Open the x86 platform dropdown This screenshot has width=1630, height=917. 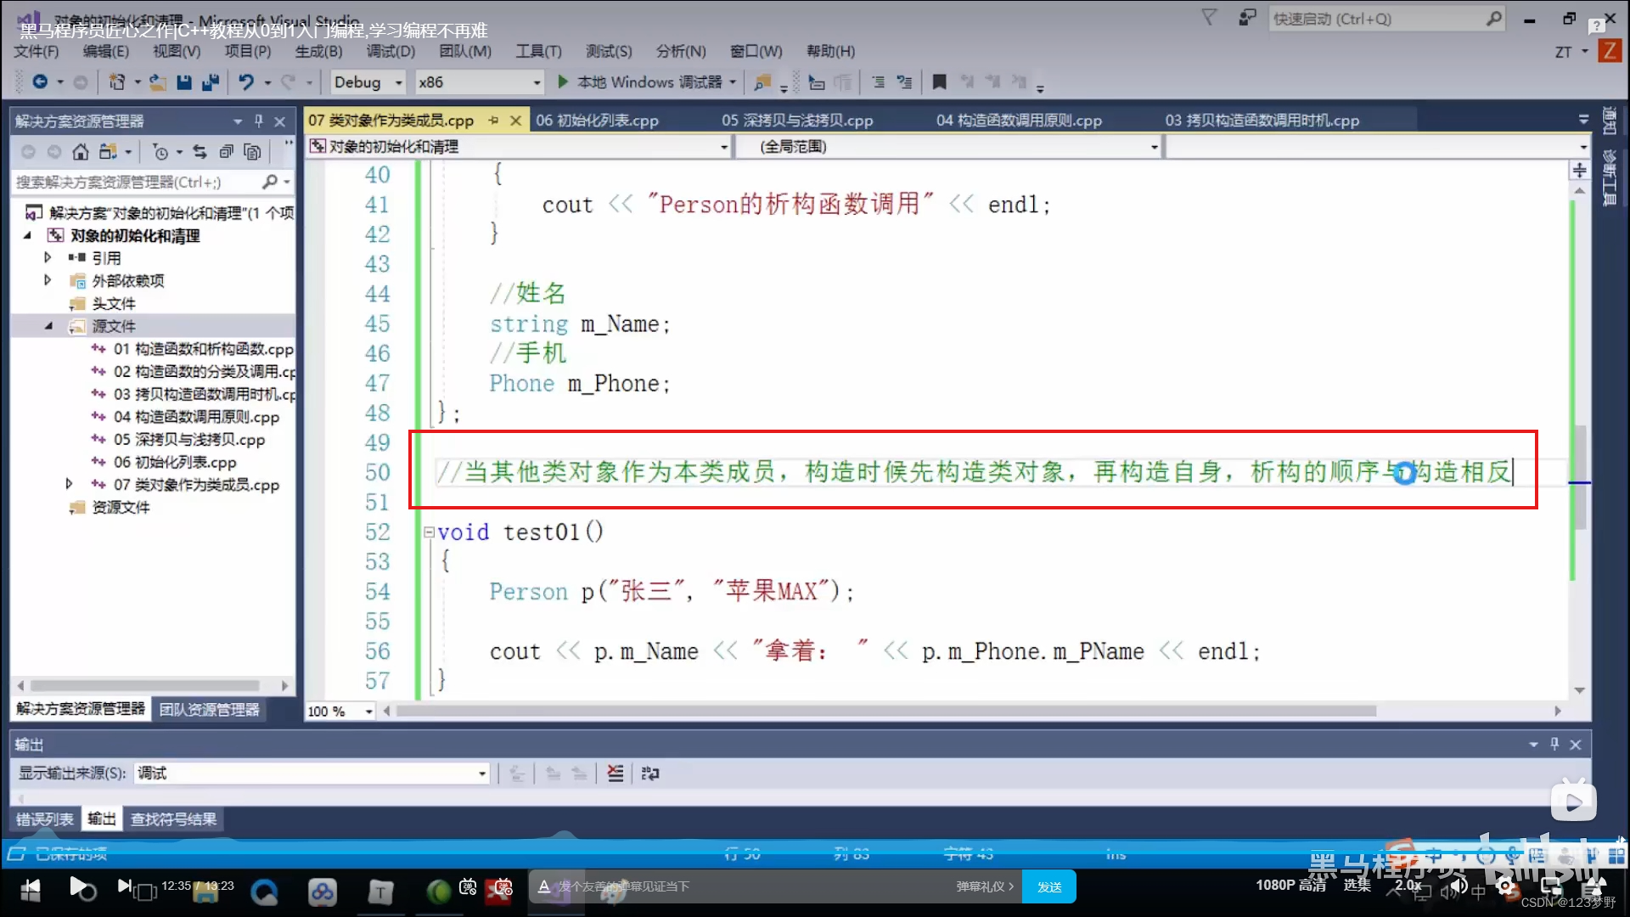click(480, 82)
